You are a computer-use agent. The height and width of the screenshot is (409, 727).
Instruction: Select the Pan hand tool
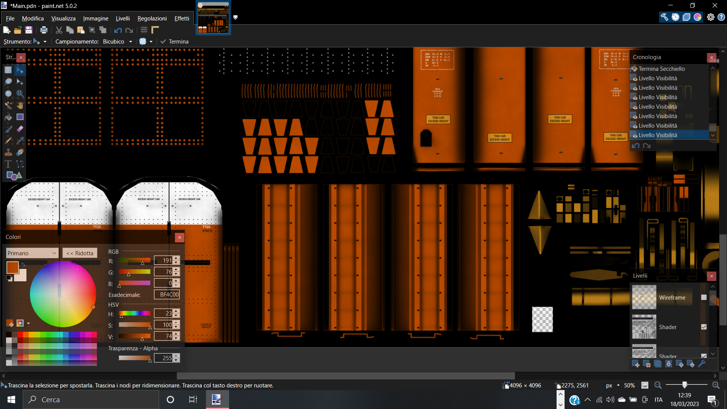click(x=20, y=105)
